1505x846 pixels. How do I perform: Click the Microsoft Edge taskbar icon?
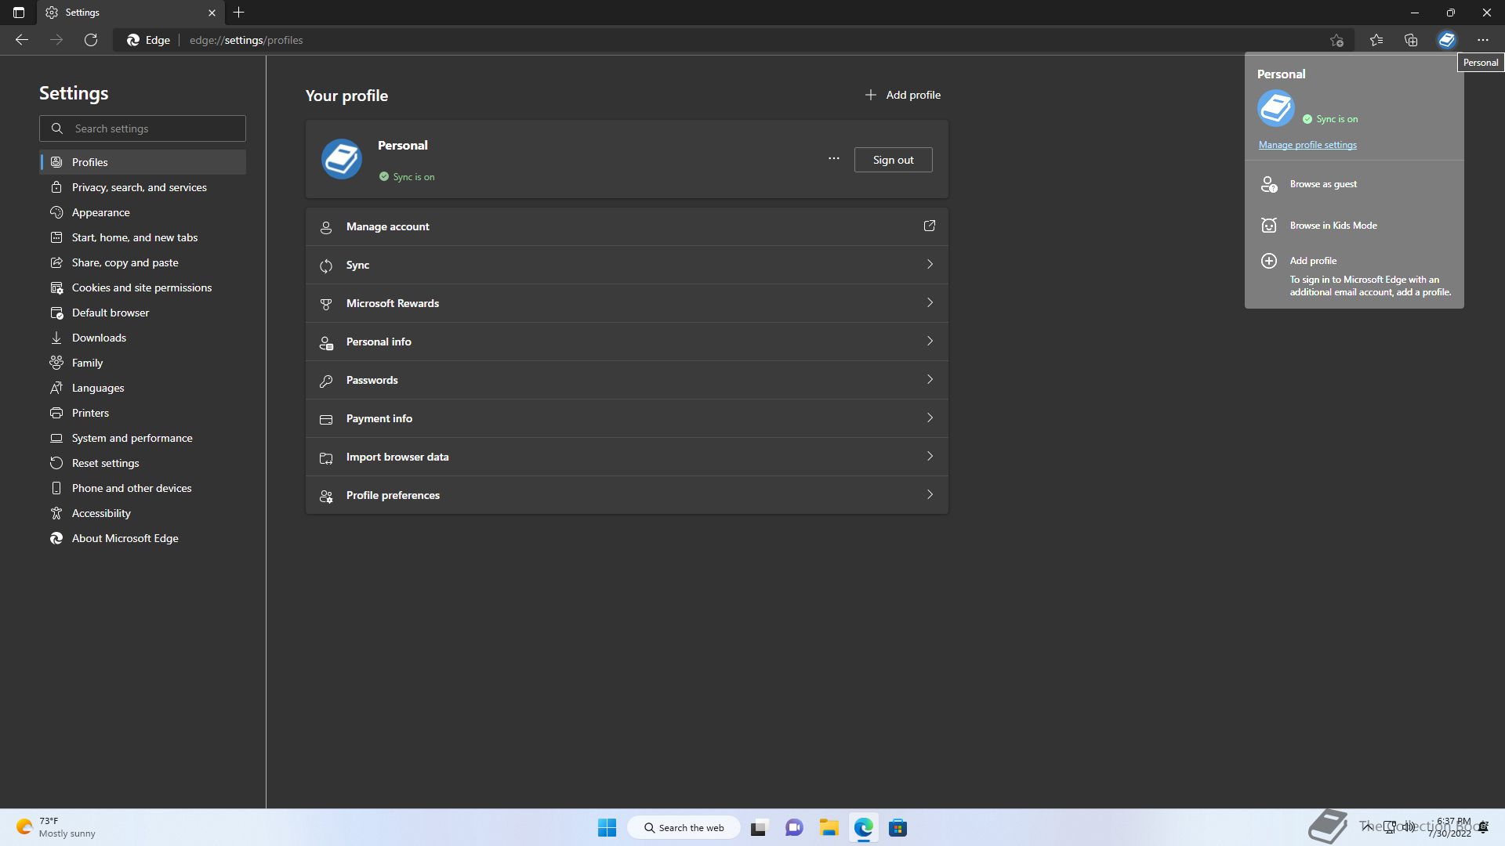point(864,828)
